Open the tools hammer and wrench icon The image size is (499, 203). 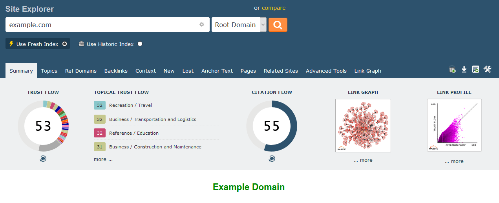click(487, 69)
